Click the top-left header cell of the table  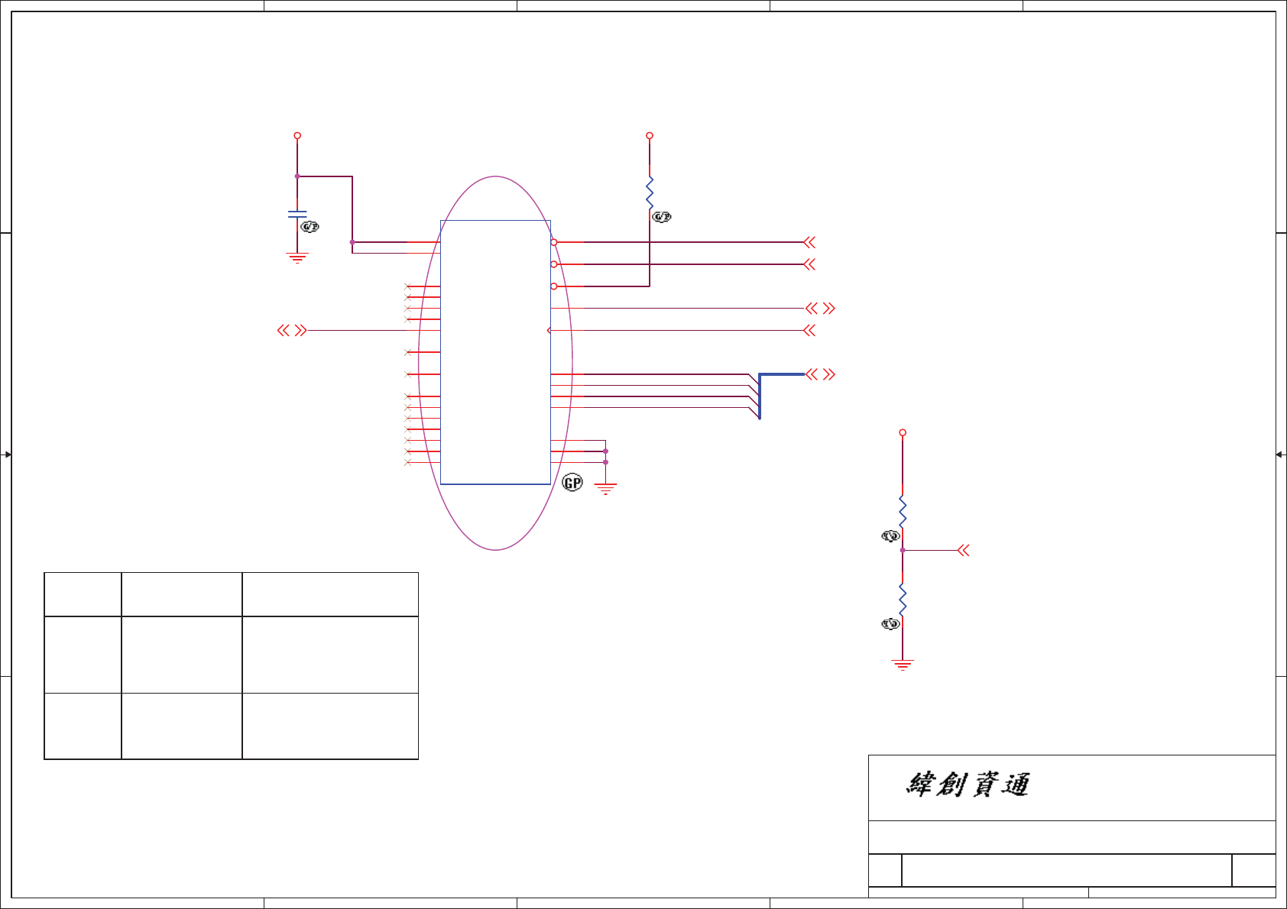click(x=83, y=594)
